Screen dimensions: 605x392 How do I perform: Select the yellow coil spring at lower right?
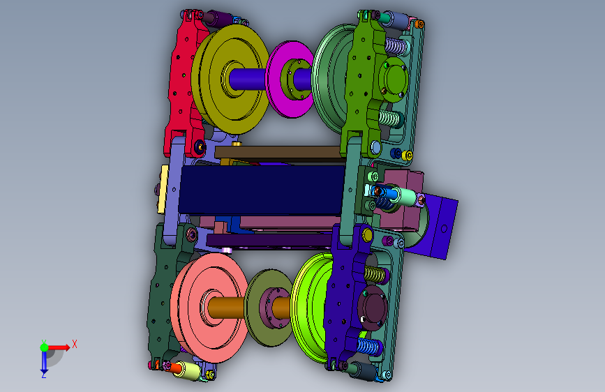[x=375, y=274]
